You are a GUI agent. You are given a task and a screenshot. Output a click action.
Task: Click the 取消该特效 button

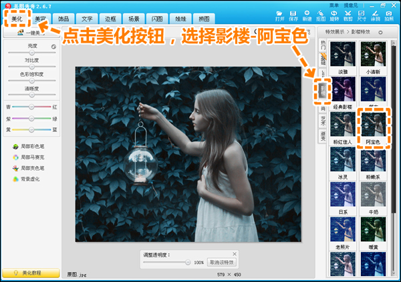[222, 262]
